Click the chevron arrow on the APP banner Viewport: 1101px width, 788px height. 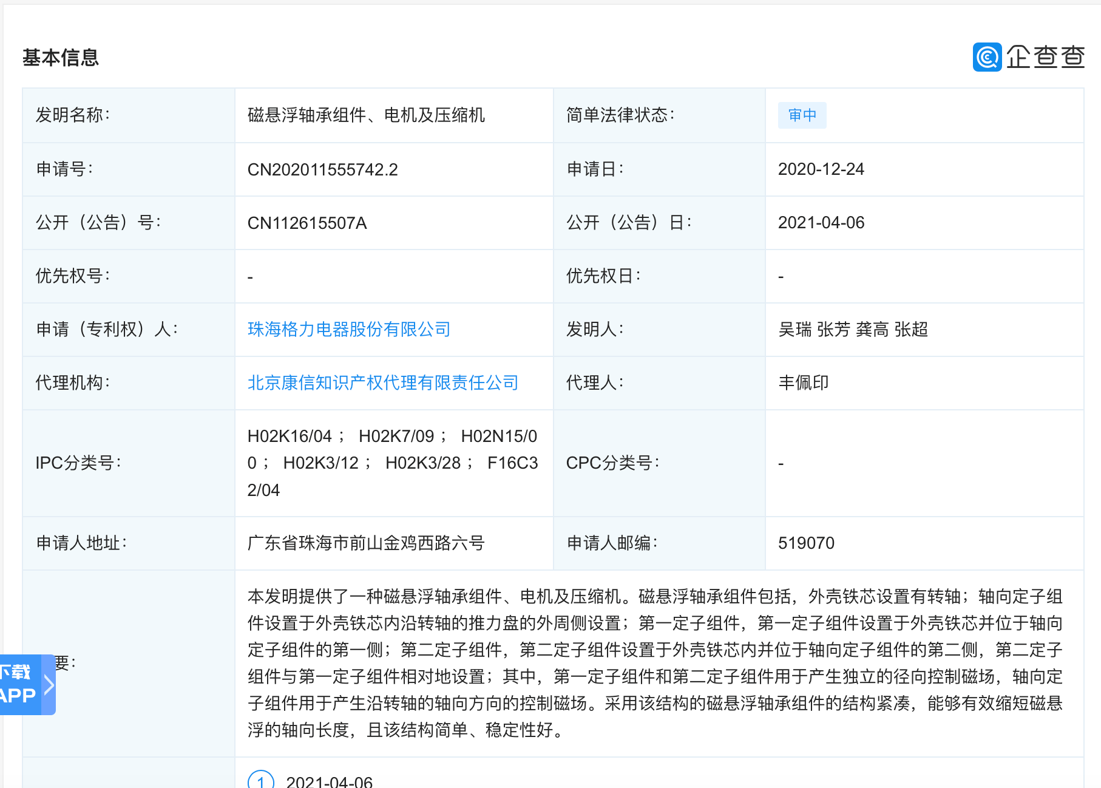(47, 684)
